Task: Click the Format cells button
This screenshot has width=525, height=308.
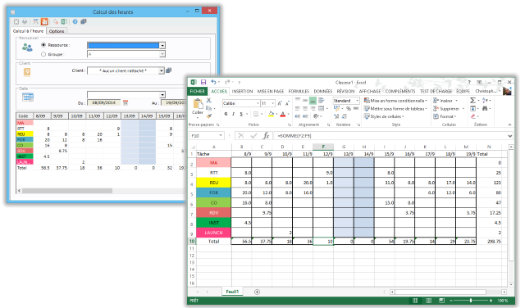Action: [445, 116]
